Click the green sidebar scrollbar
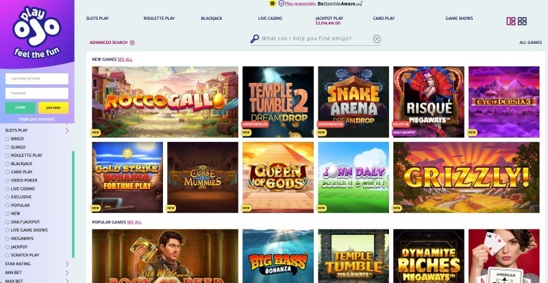 click(73, 204)
